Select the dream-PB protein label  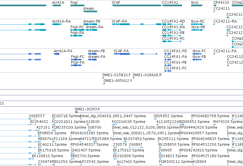coord(96,51)
